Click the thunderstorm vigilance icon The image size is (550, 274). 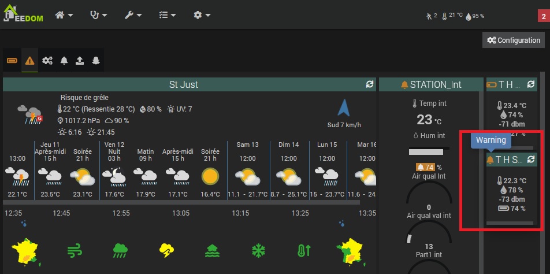coord(166,250)
